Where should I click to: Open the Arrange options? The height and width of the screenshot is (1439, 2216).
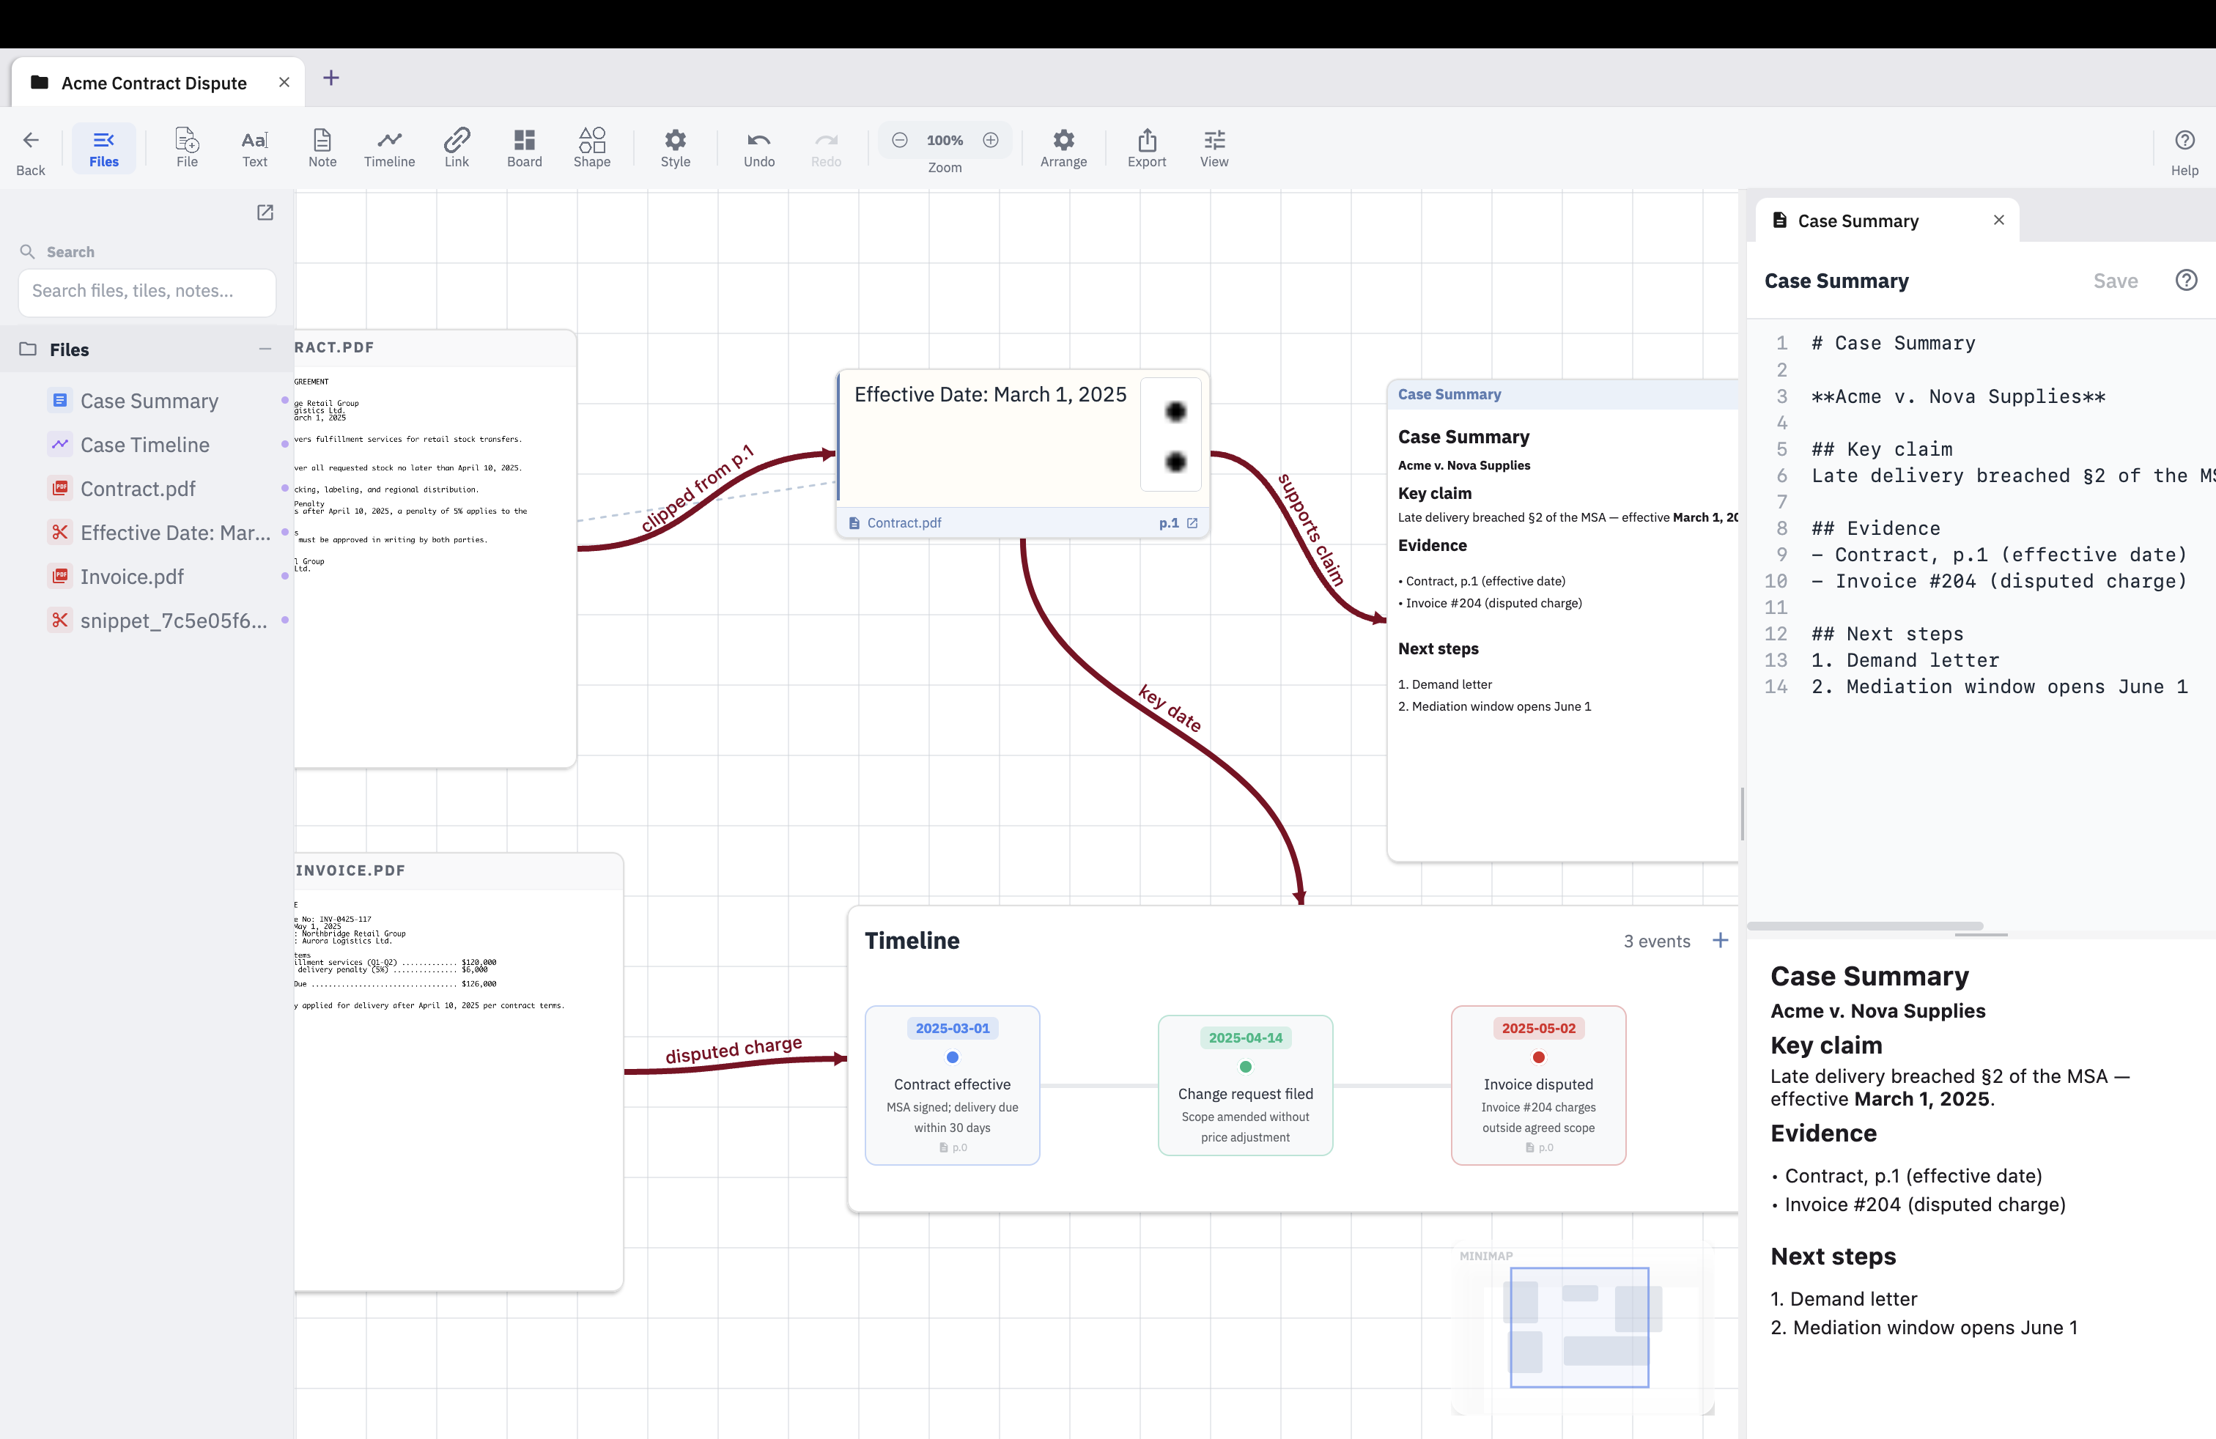(x=1063, y=149)
